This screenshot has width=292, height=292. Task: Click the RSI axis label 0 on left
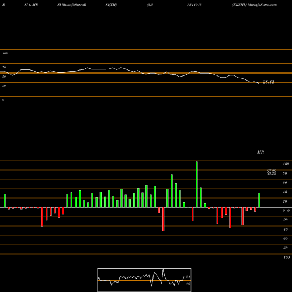point(3,100)
